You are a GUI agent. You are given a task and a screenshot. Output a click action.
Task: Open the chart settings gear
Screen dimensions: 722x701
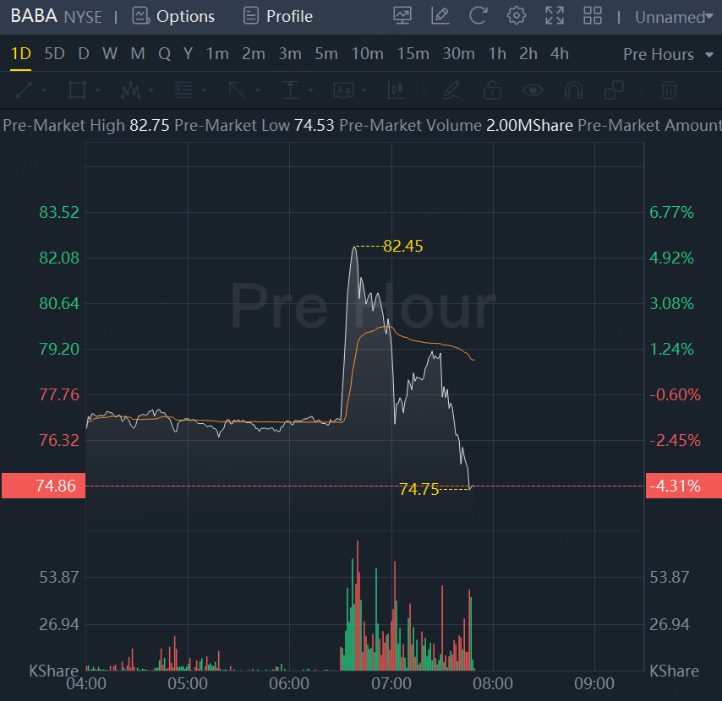[516, 16]
